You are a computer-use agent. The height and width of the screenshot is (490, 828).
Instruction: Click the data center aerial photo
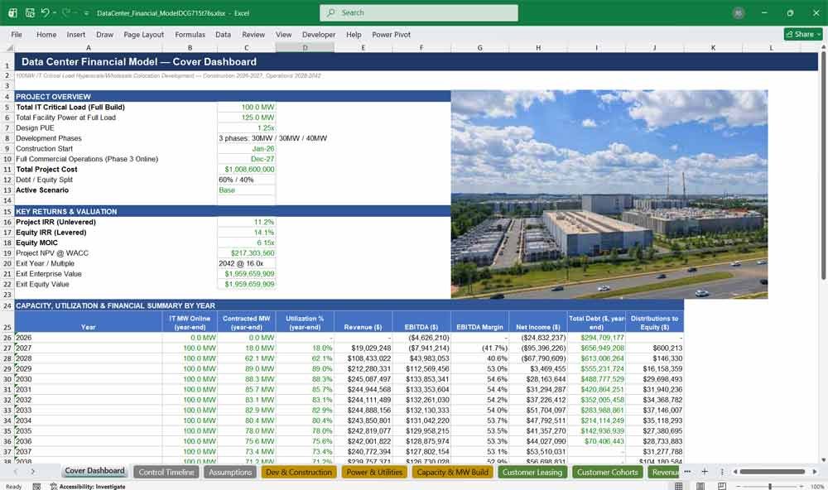click(x=609, y=195)
